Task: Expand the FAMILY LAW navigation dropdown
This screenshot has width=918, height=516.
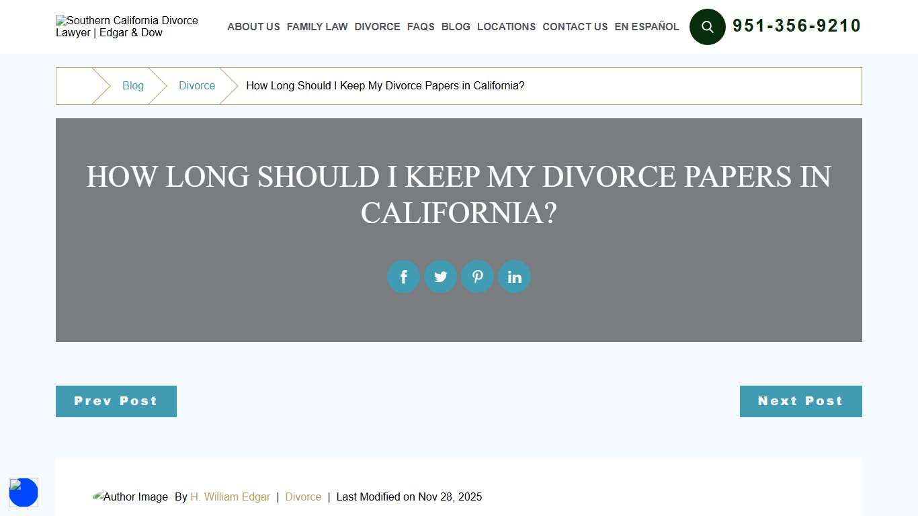Action: point(317,27)
